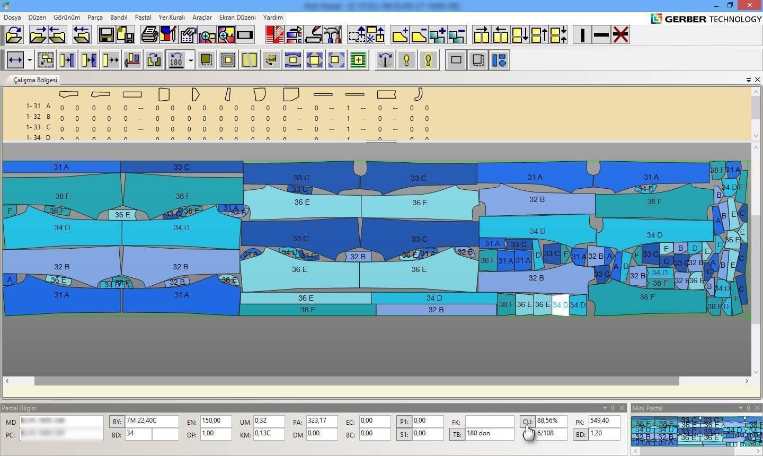The height and width of the screenshot is (456, 763).
Task: Click the move pieces down arrow icon
Action: pos(520,35)
